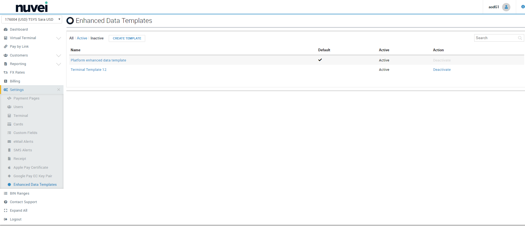Open Apple Pay Certificate settings

pyautogui.click(x=31, y=168)
